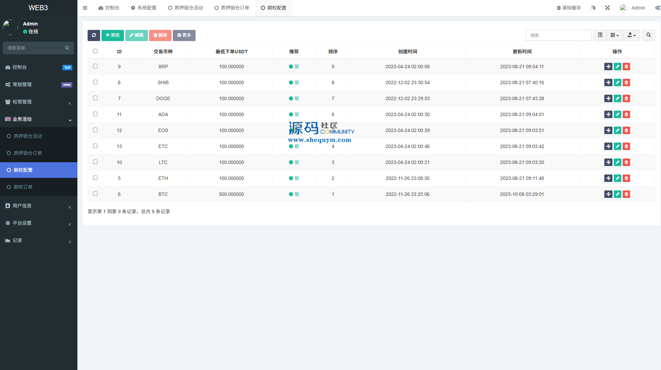The height and width of the screenshot is (370, 661).
Task: Open 期权订单 in the sidebar
Action: pos(23,187)
